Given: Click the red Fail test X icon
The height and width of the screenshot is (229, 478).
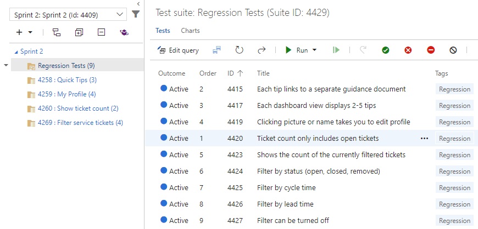Looking at the screenshot, I should click(x=408, y=50).
